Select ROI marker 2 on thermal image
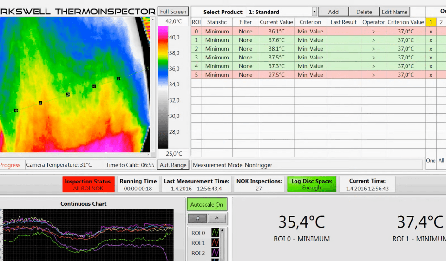Screen dimensions: 446x261 pos(68,94)
